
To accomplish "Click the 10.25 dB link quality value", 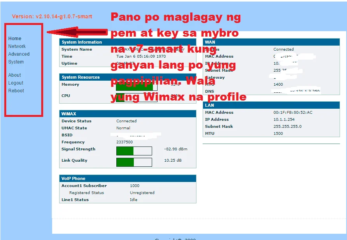I will tap(173, 160).
